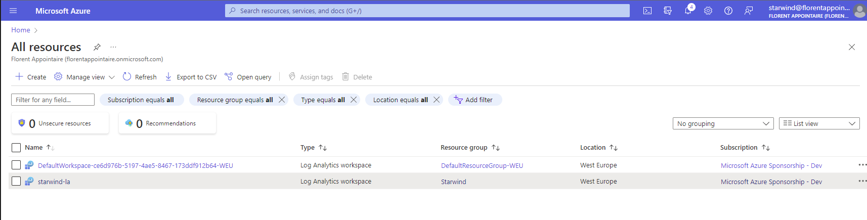The image size is (867, 220).
Task: Open the Starwind resource group
Action: [454, 182]
